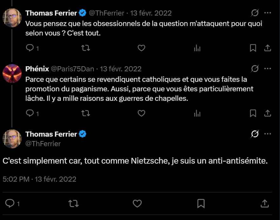Share the main tweet at bottom
The height and width of the screenshot is (220, 280).
(264, 204)
